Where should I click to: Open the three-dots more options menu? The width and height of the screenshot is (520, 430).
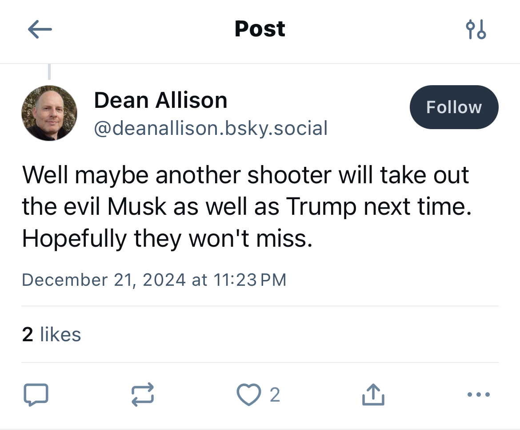479,394
